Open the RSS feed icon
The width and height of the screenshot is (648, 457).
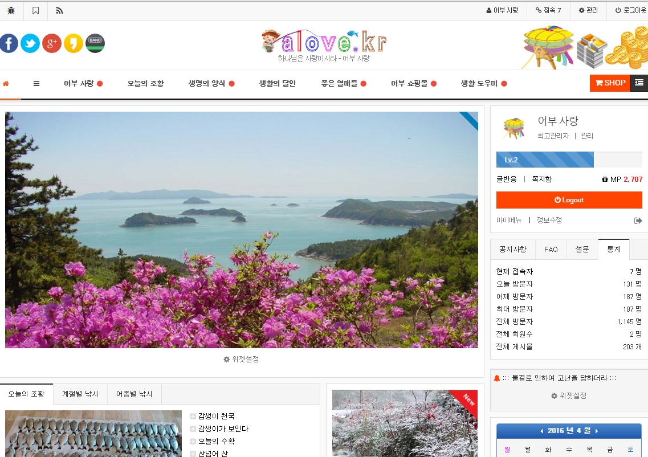(x=59, y=11)
